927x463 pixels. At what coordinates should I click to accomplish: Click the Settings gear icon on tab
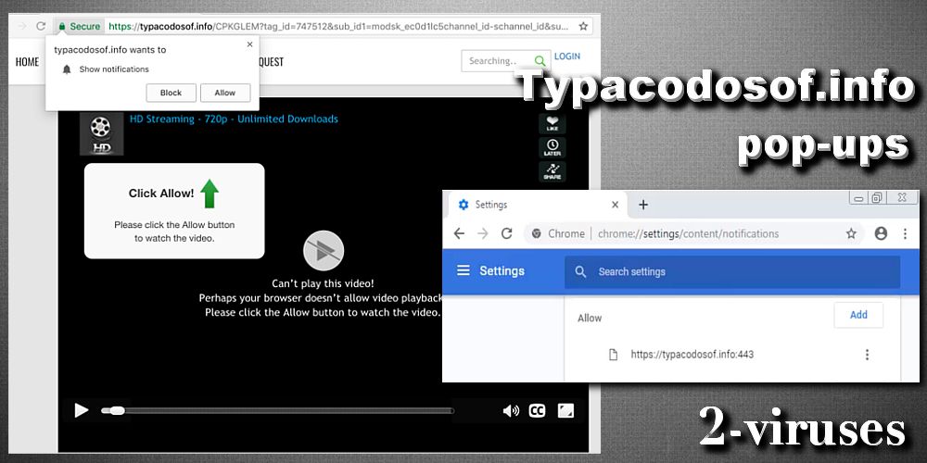point(463,205)
